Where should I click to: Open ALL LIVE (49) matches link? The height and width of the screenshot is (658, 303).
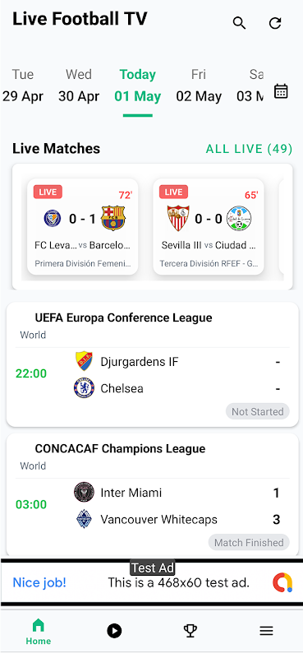249,149
